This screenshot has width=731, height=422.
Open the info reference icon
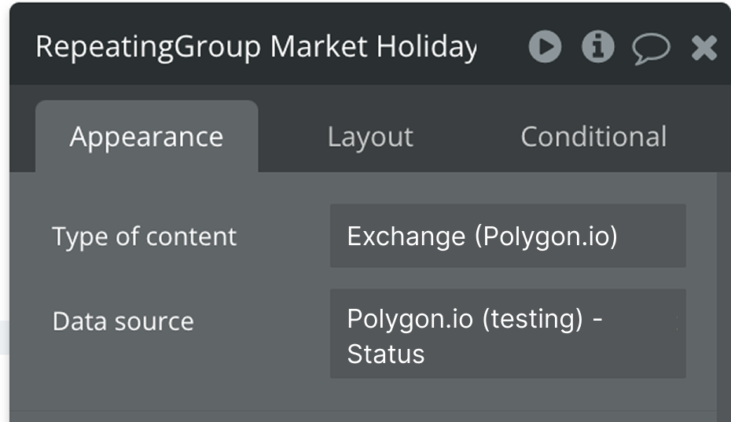(597, 47)
